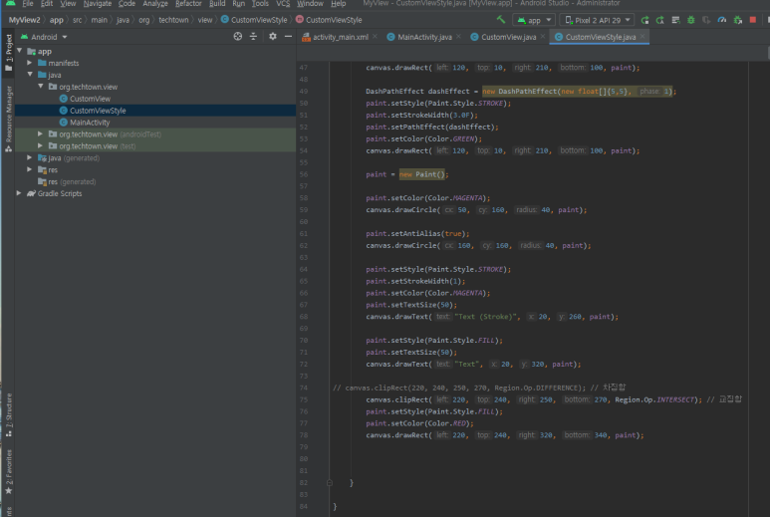Switch to CustomView.java tab
This screenshot has width=770, height=517.
(508, 37)
